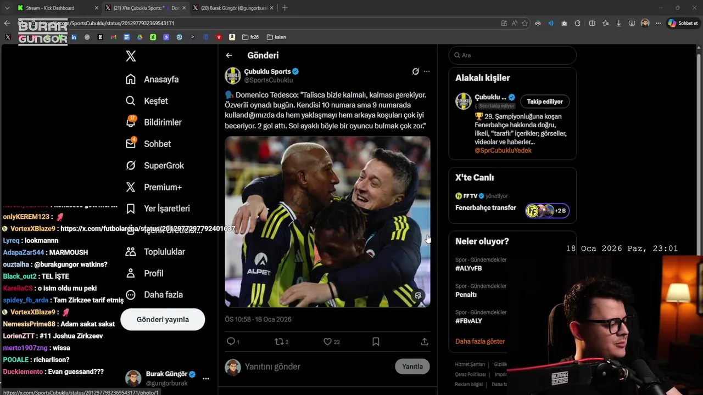703x395 pixels.
Task: Click Daha fazla göster link
Action: 480,341
